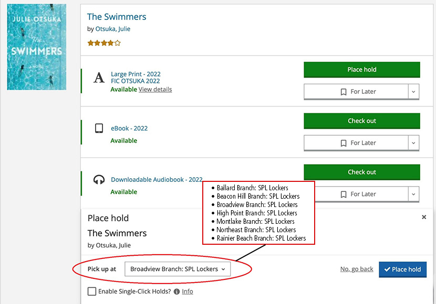Place hold on the Large Print edition
436x304 pixels.
click(x=361, y=69)
